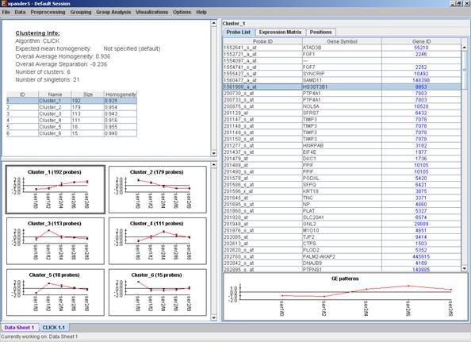471x342 pixels.
Task: Click probe list scrollbar down arrow
Action: tap(465, 269)
